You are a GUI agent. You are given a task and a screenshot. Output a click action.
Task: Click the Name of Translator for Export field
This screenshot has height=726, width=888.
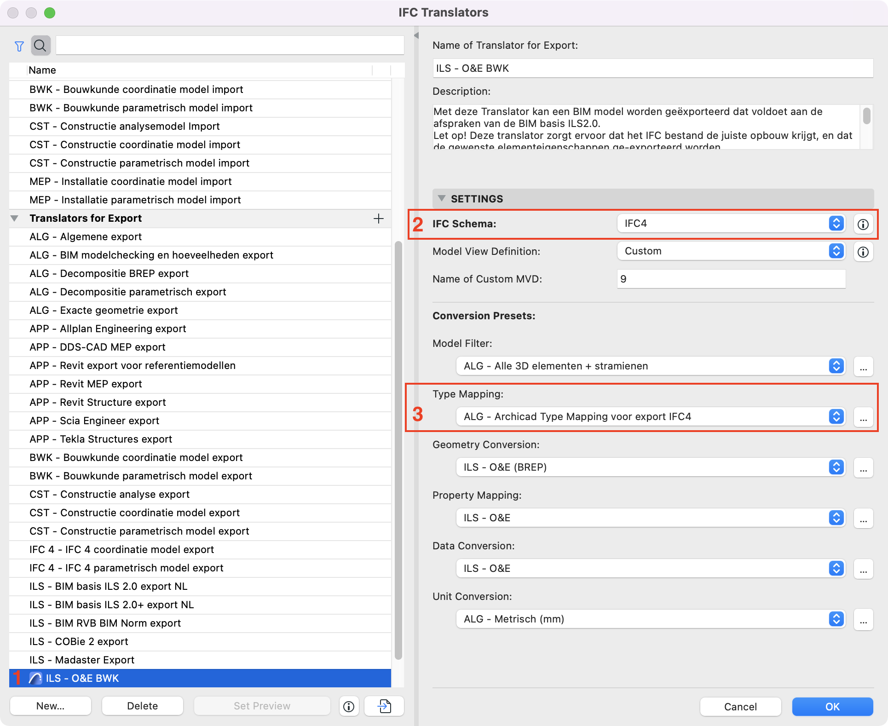tap(653, 68)
